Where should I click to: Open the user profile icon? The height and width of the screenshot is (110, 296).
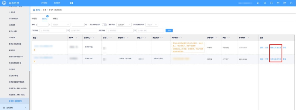(265, 3)
